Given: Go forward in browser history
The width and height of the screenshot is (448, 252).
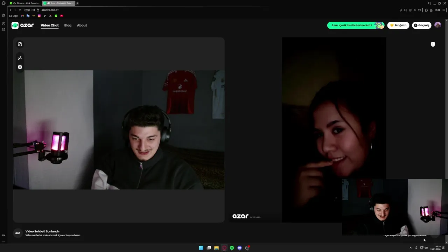Looking at the screenshot, I should pos(15,10).
